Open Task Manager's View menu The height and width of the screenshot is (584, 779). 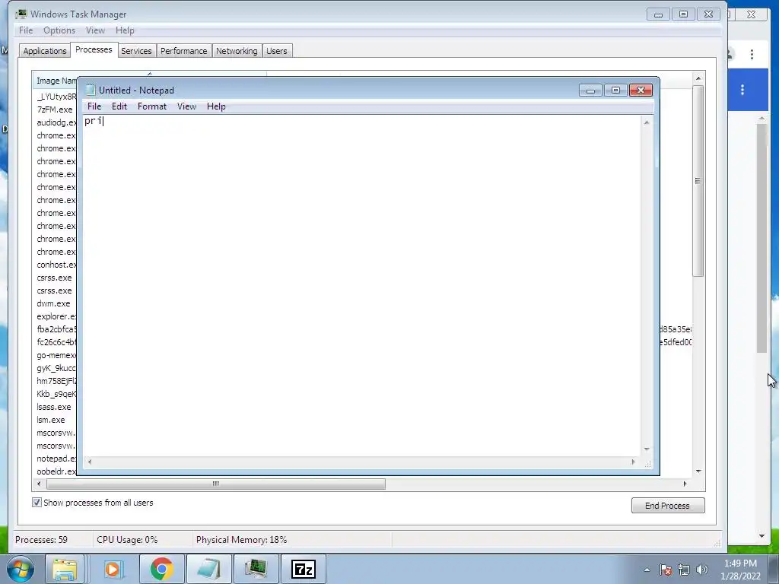coord(95,30)
